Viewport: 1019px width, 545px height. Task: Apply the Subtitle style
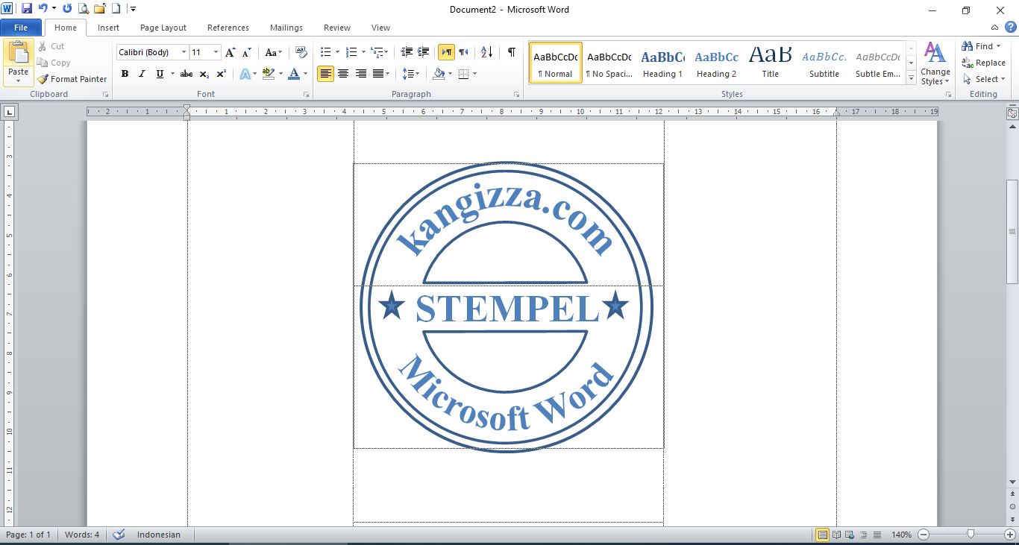(x=824, y=63)
